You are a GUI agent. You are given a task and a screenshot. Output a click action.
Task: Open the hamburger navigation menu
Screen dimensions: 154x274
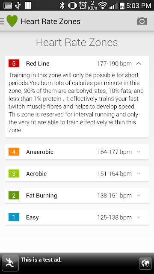(2, 21)
